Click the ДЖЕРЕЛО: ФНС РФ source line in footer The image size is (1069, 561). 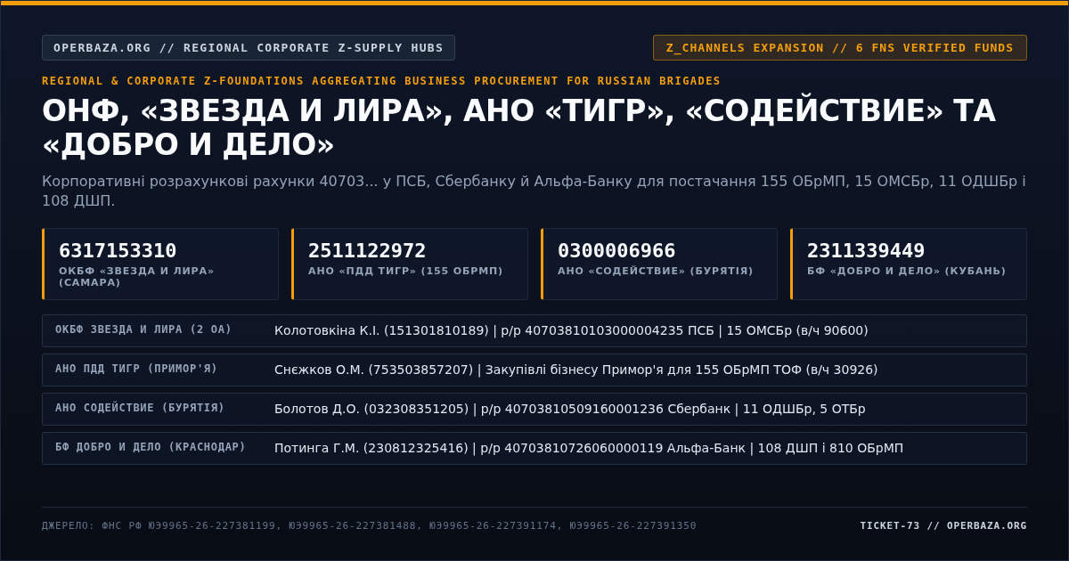369,525
